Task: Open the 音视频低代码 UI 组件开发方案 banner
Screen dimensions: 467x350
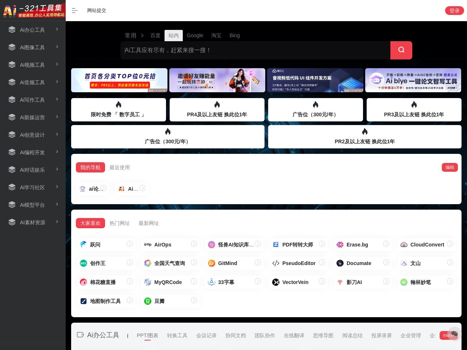Action: click(315, 80)
